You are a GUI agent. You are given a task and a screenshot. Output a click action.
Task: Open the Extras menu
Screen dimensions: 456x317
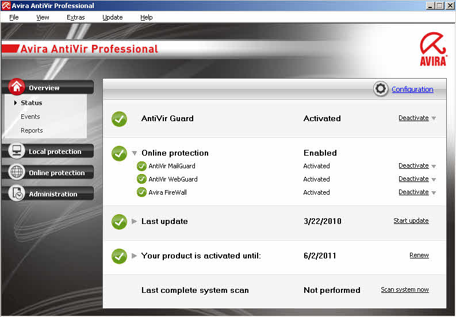pos(75,17)
